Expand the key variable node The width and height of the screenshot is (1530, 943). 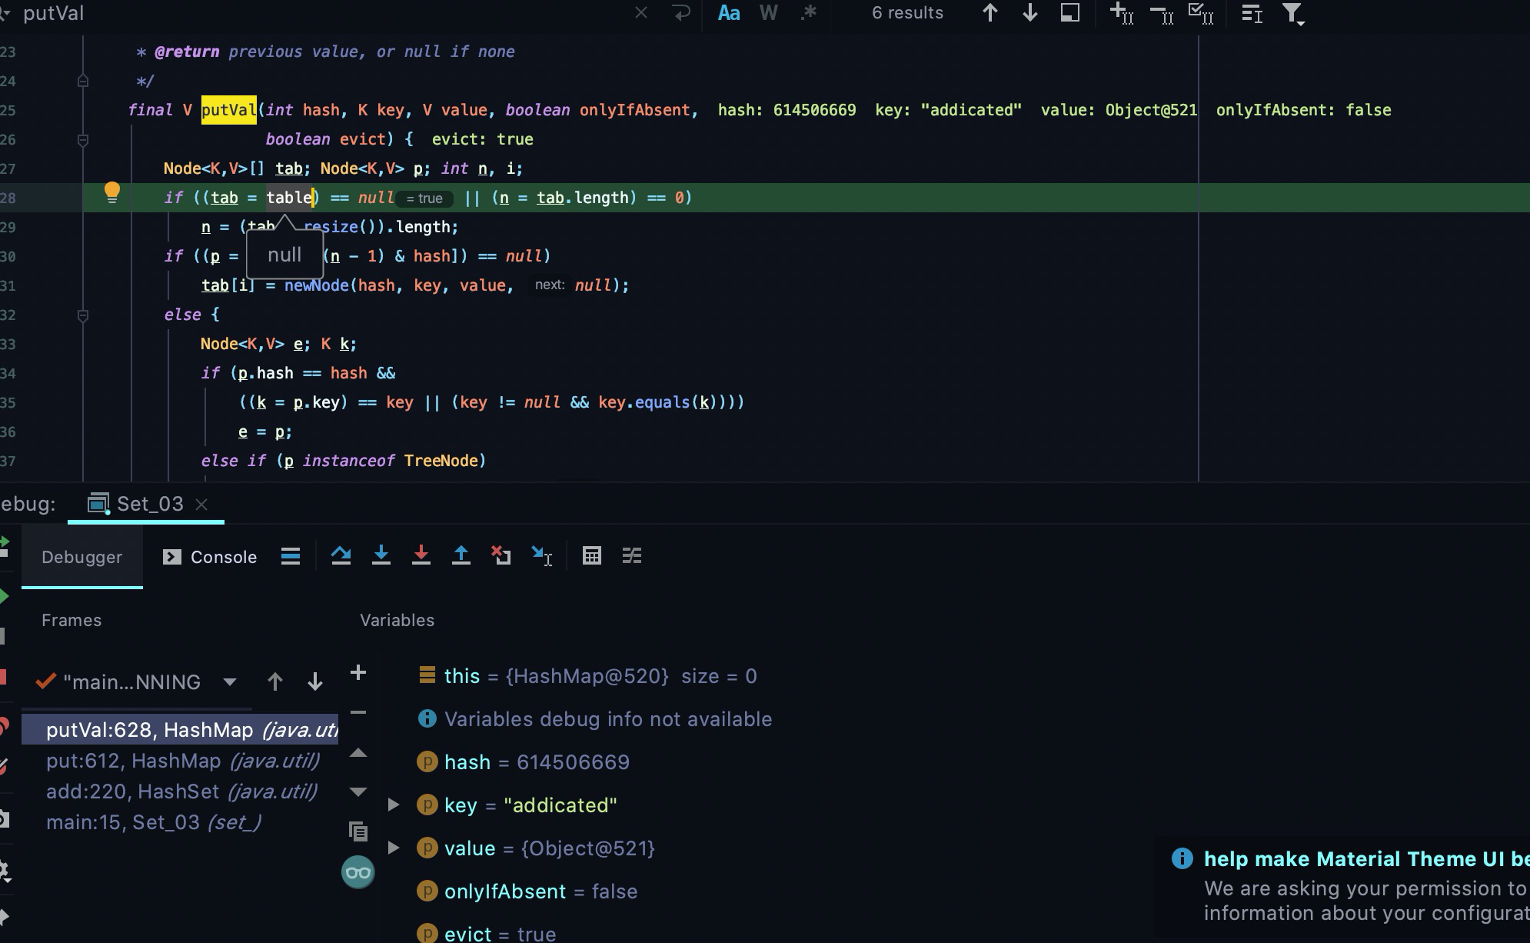click(x=394, y=805)
